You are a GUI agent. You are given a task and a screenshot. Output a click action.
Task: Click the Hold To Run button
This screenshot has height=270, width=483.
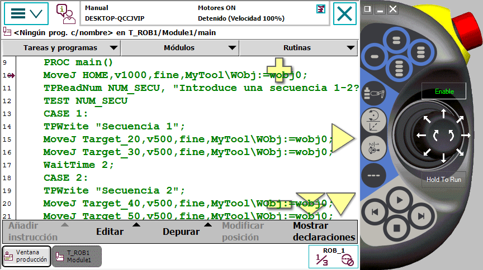444,180
